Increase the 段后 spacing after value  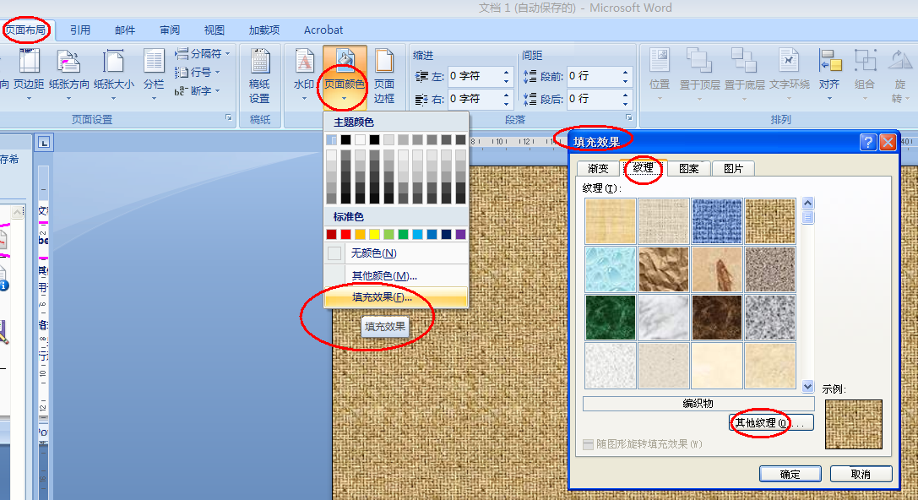pos(625,95)
